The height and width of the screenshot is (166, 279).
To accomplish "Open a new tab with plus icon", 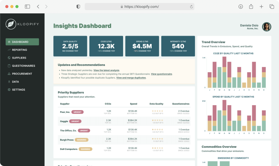I will pyautogui.click(x=261, y=7).
